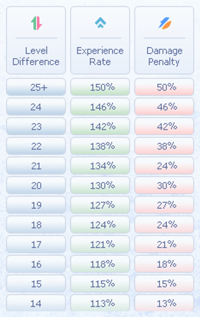Click the 27% damage penalty cell
The image size is (200, 317).
pos(164,205)
